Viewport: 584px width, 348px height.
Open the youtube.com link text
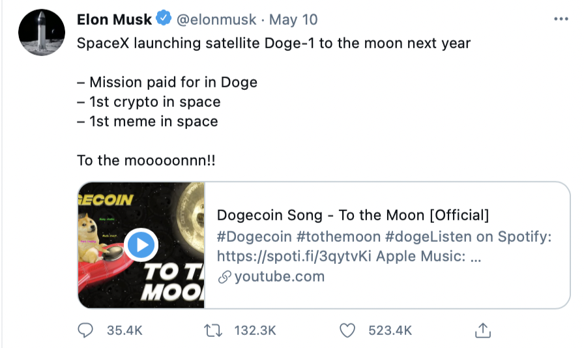(279, 276)
